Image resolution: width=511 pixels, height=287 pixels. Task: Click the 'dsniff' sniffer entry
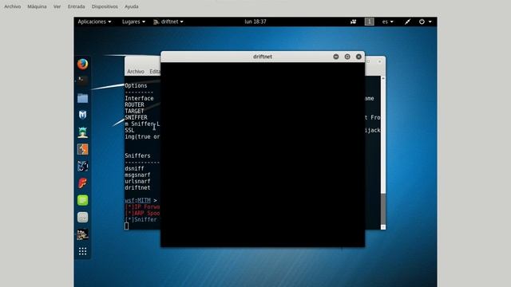pos(134,168)
